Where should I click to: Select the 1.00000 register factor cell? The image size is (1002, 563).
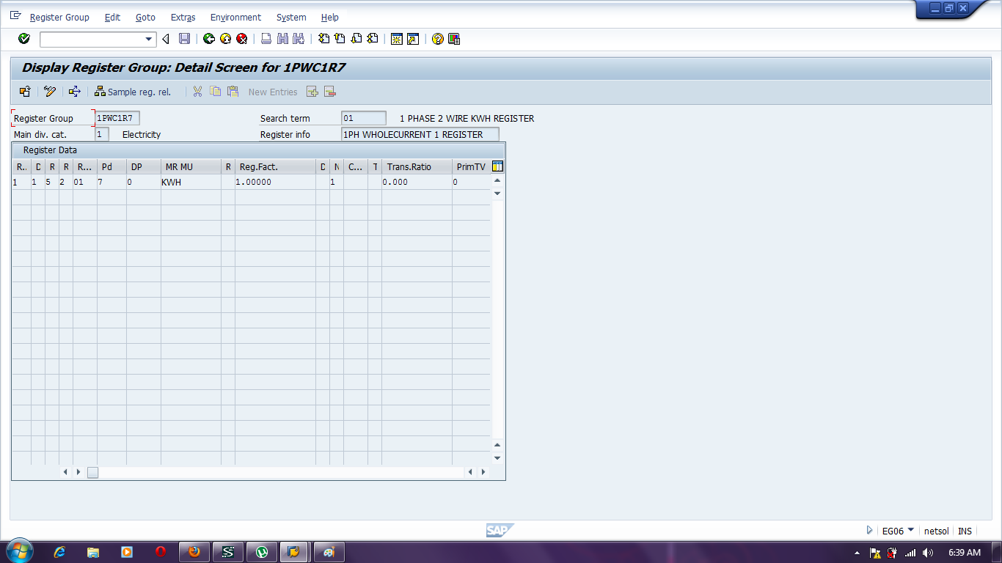pyautogui.click(x=276, y=182)
